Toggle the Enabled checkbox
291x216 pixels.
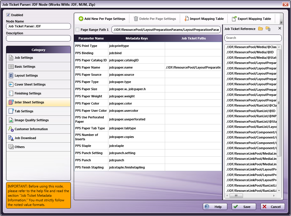click(8, 15)
